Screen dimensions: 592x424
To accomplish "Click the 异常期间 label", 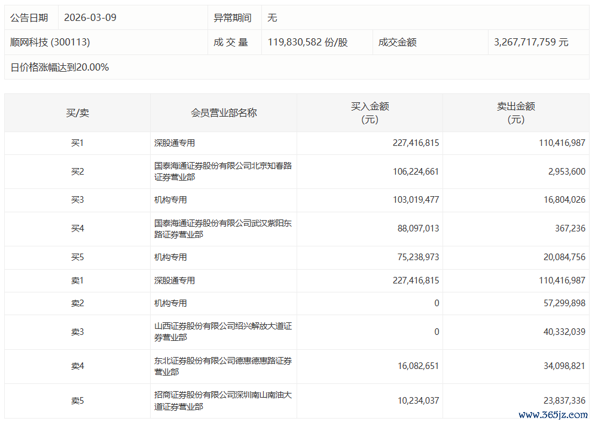I will click(233, 18).
